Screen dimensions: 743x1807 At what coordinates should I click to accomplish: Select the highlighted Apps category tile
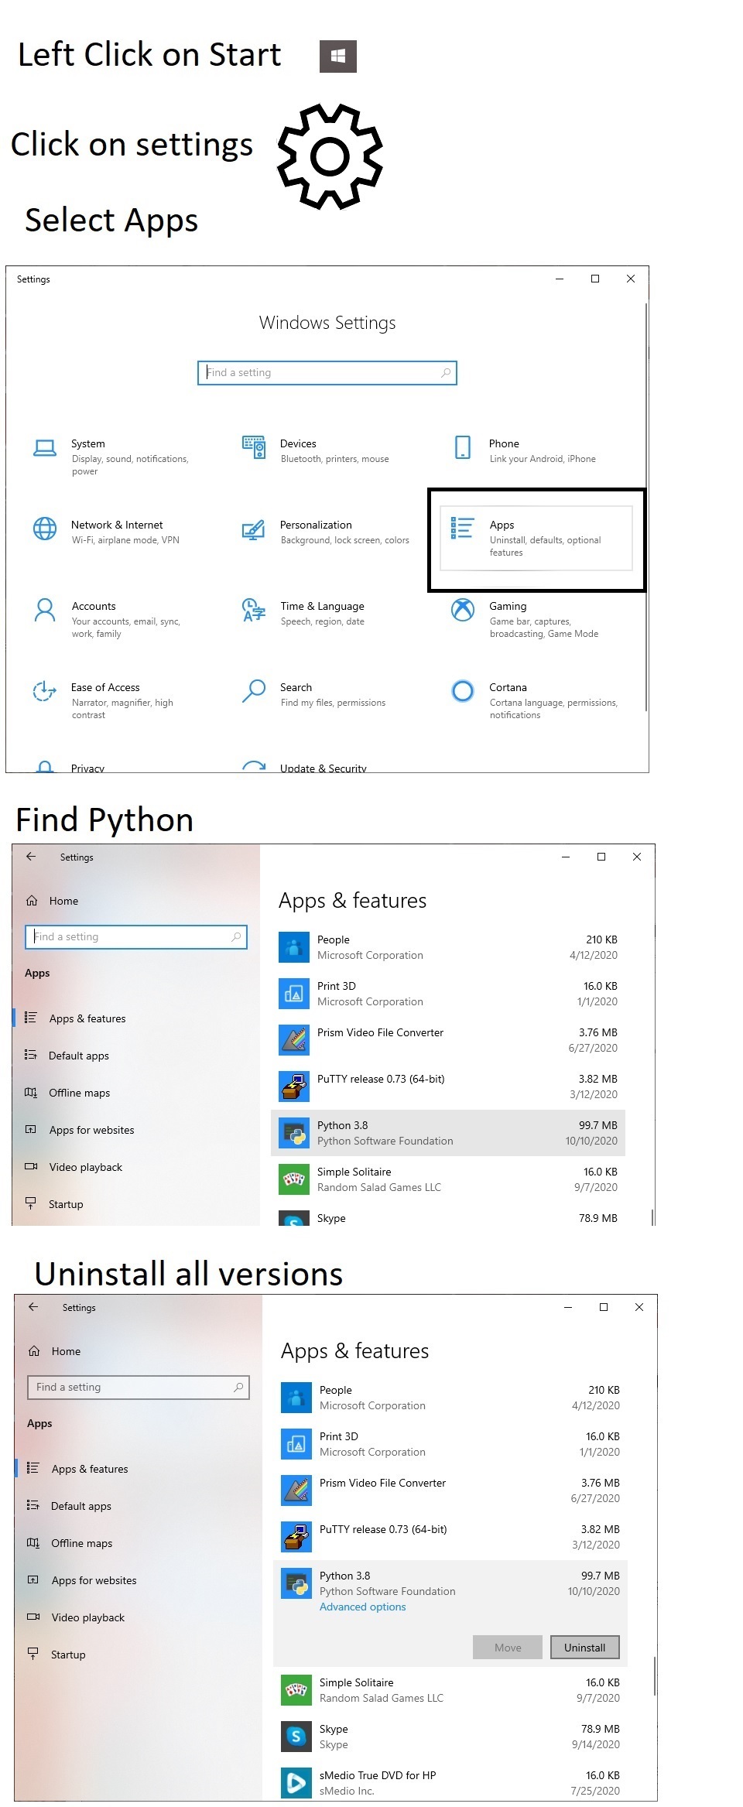pos(536,539)
